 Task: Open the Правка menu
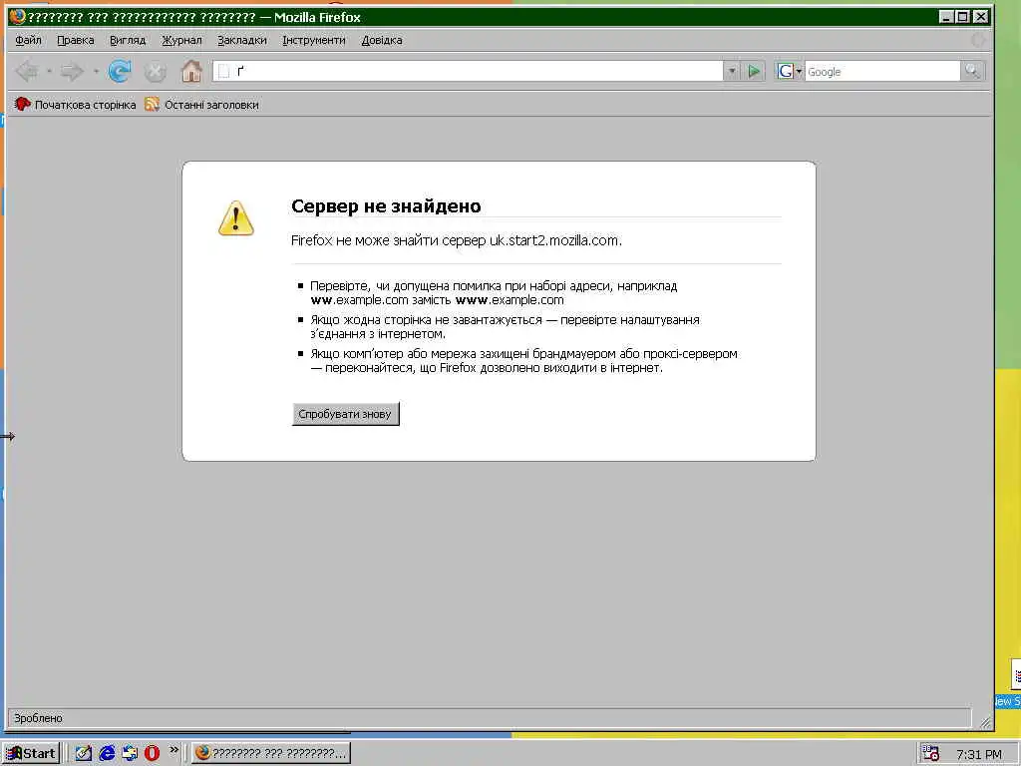pyautogui.click(x=76, y=40)
